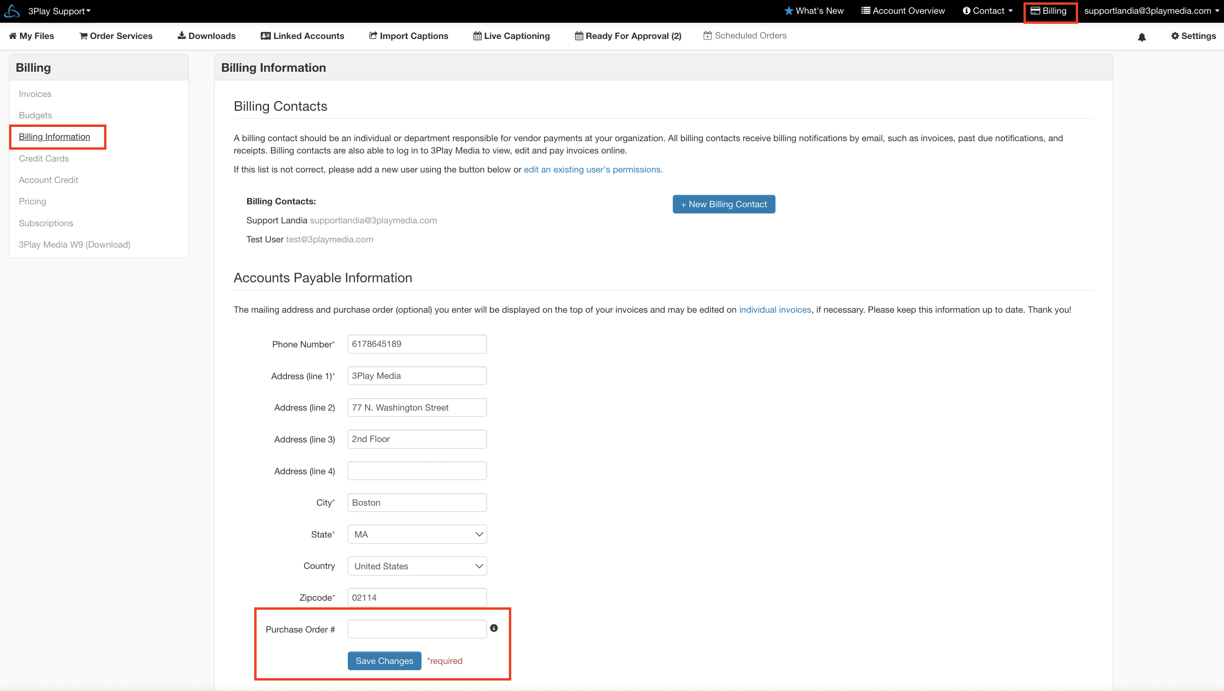The height and width of the screenshot is (691, 1224).
Task: Open the Downloads tab
Action: click(x=207, y=36)
